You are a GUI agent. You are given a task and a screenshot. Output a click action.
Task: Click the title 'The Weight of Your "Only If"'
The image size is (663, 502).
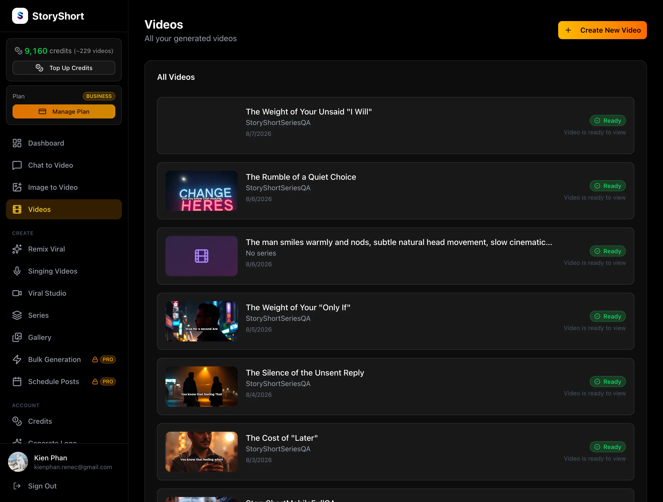[298, 307]
